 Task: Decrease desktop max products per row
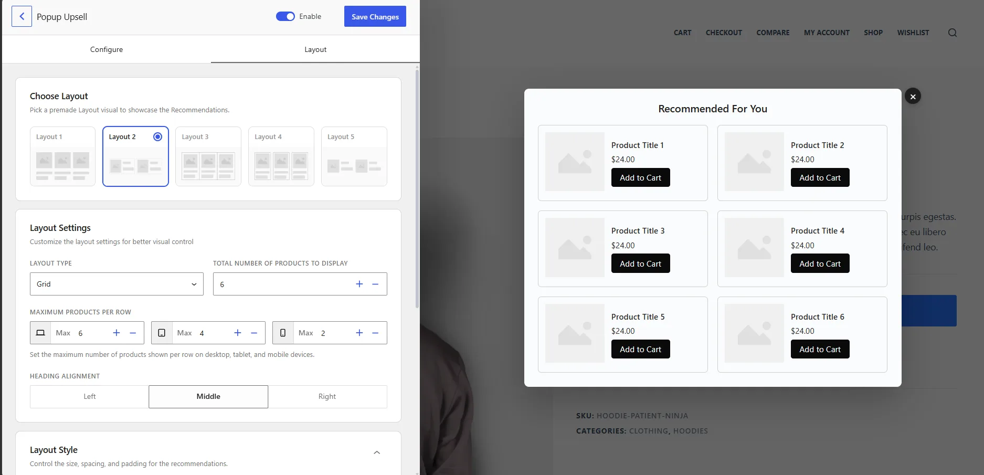[133, 333]
